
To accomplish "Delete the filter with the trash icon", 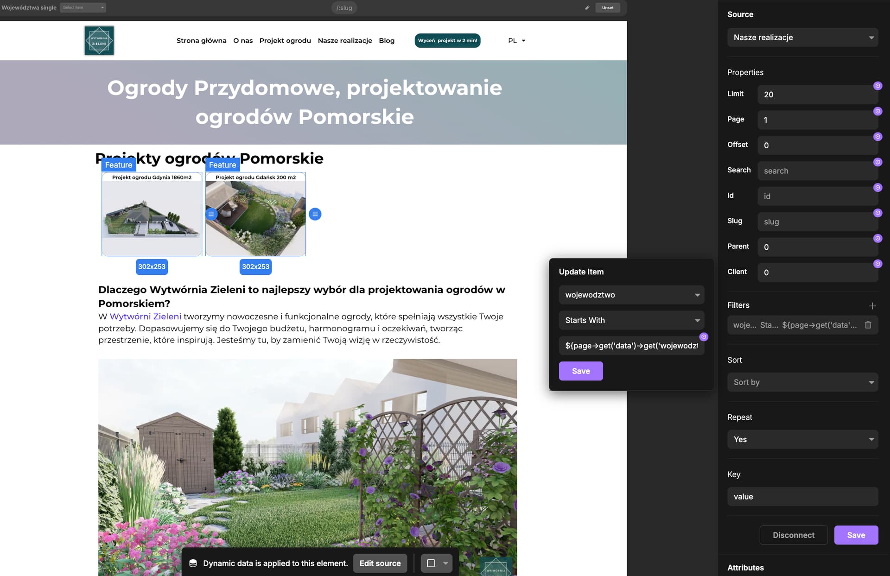I will pos(868,325).
